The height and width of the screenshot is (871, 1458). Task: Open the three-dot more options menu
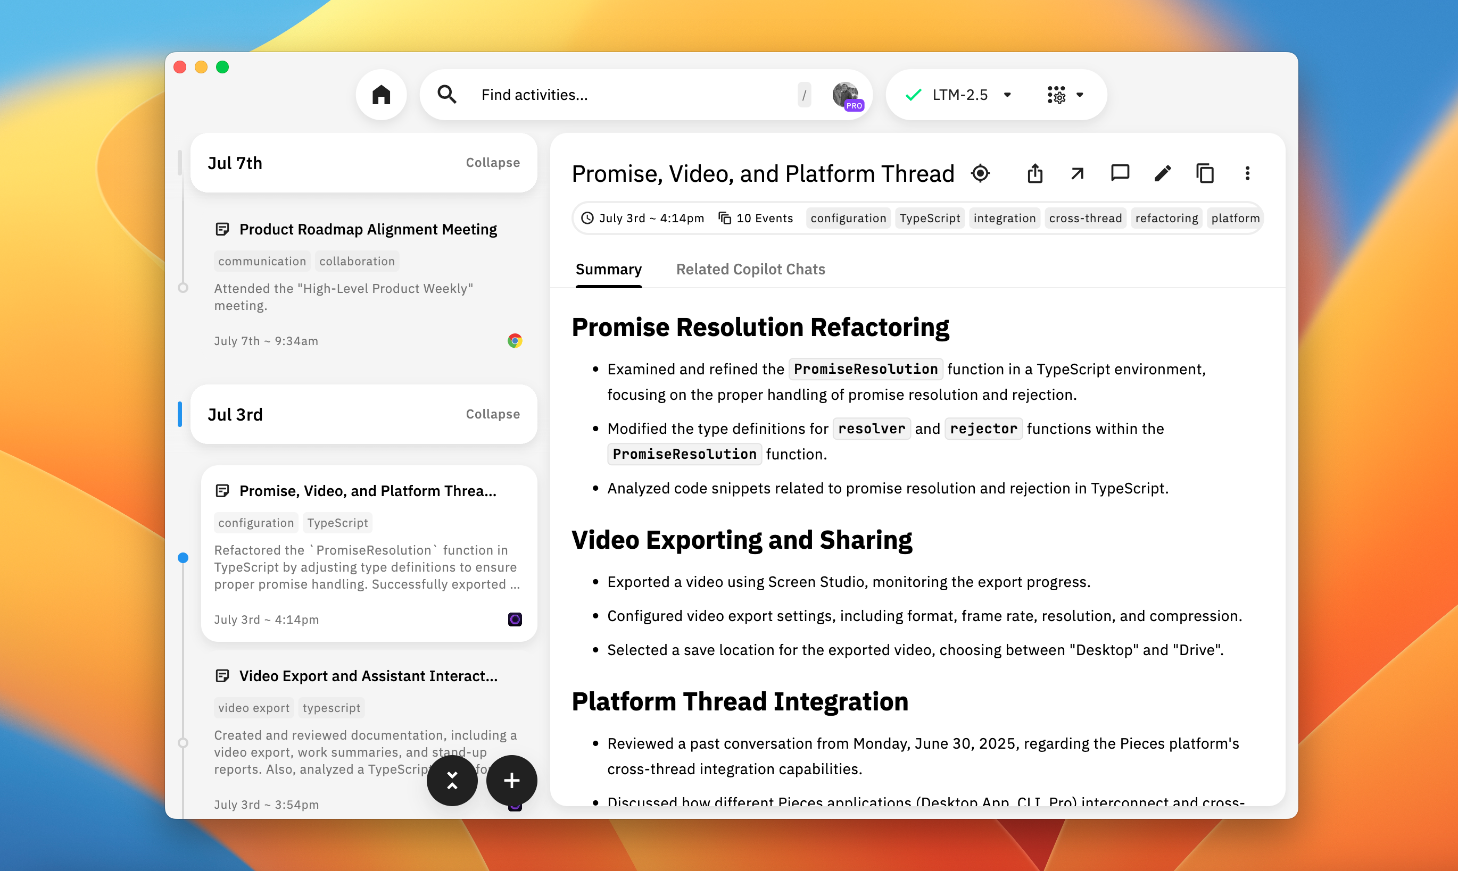(1247, 173)
